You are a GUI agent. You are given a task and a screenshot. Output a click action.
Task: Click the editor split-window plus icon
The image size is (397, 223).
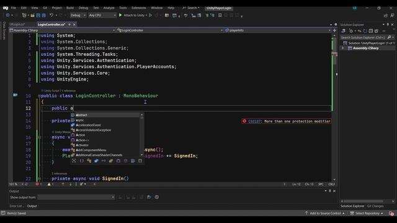334,30
